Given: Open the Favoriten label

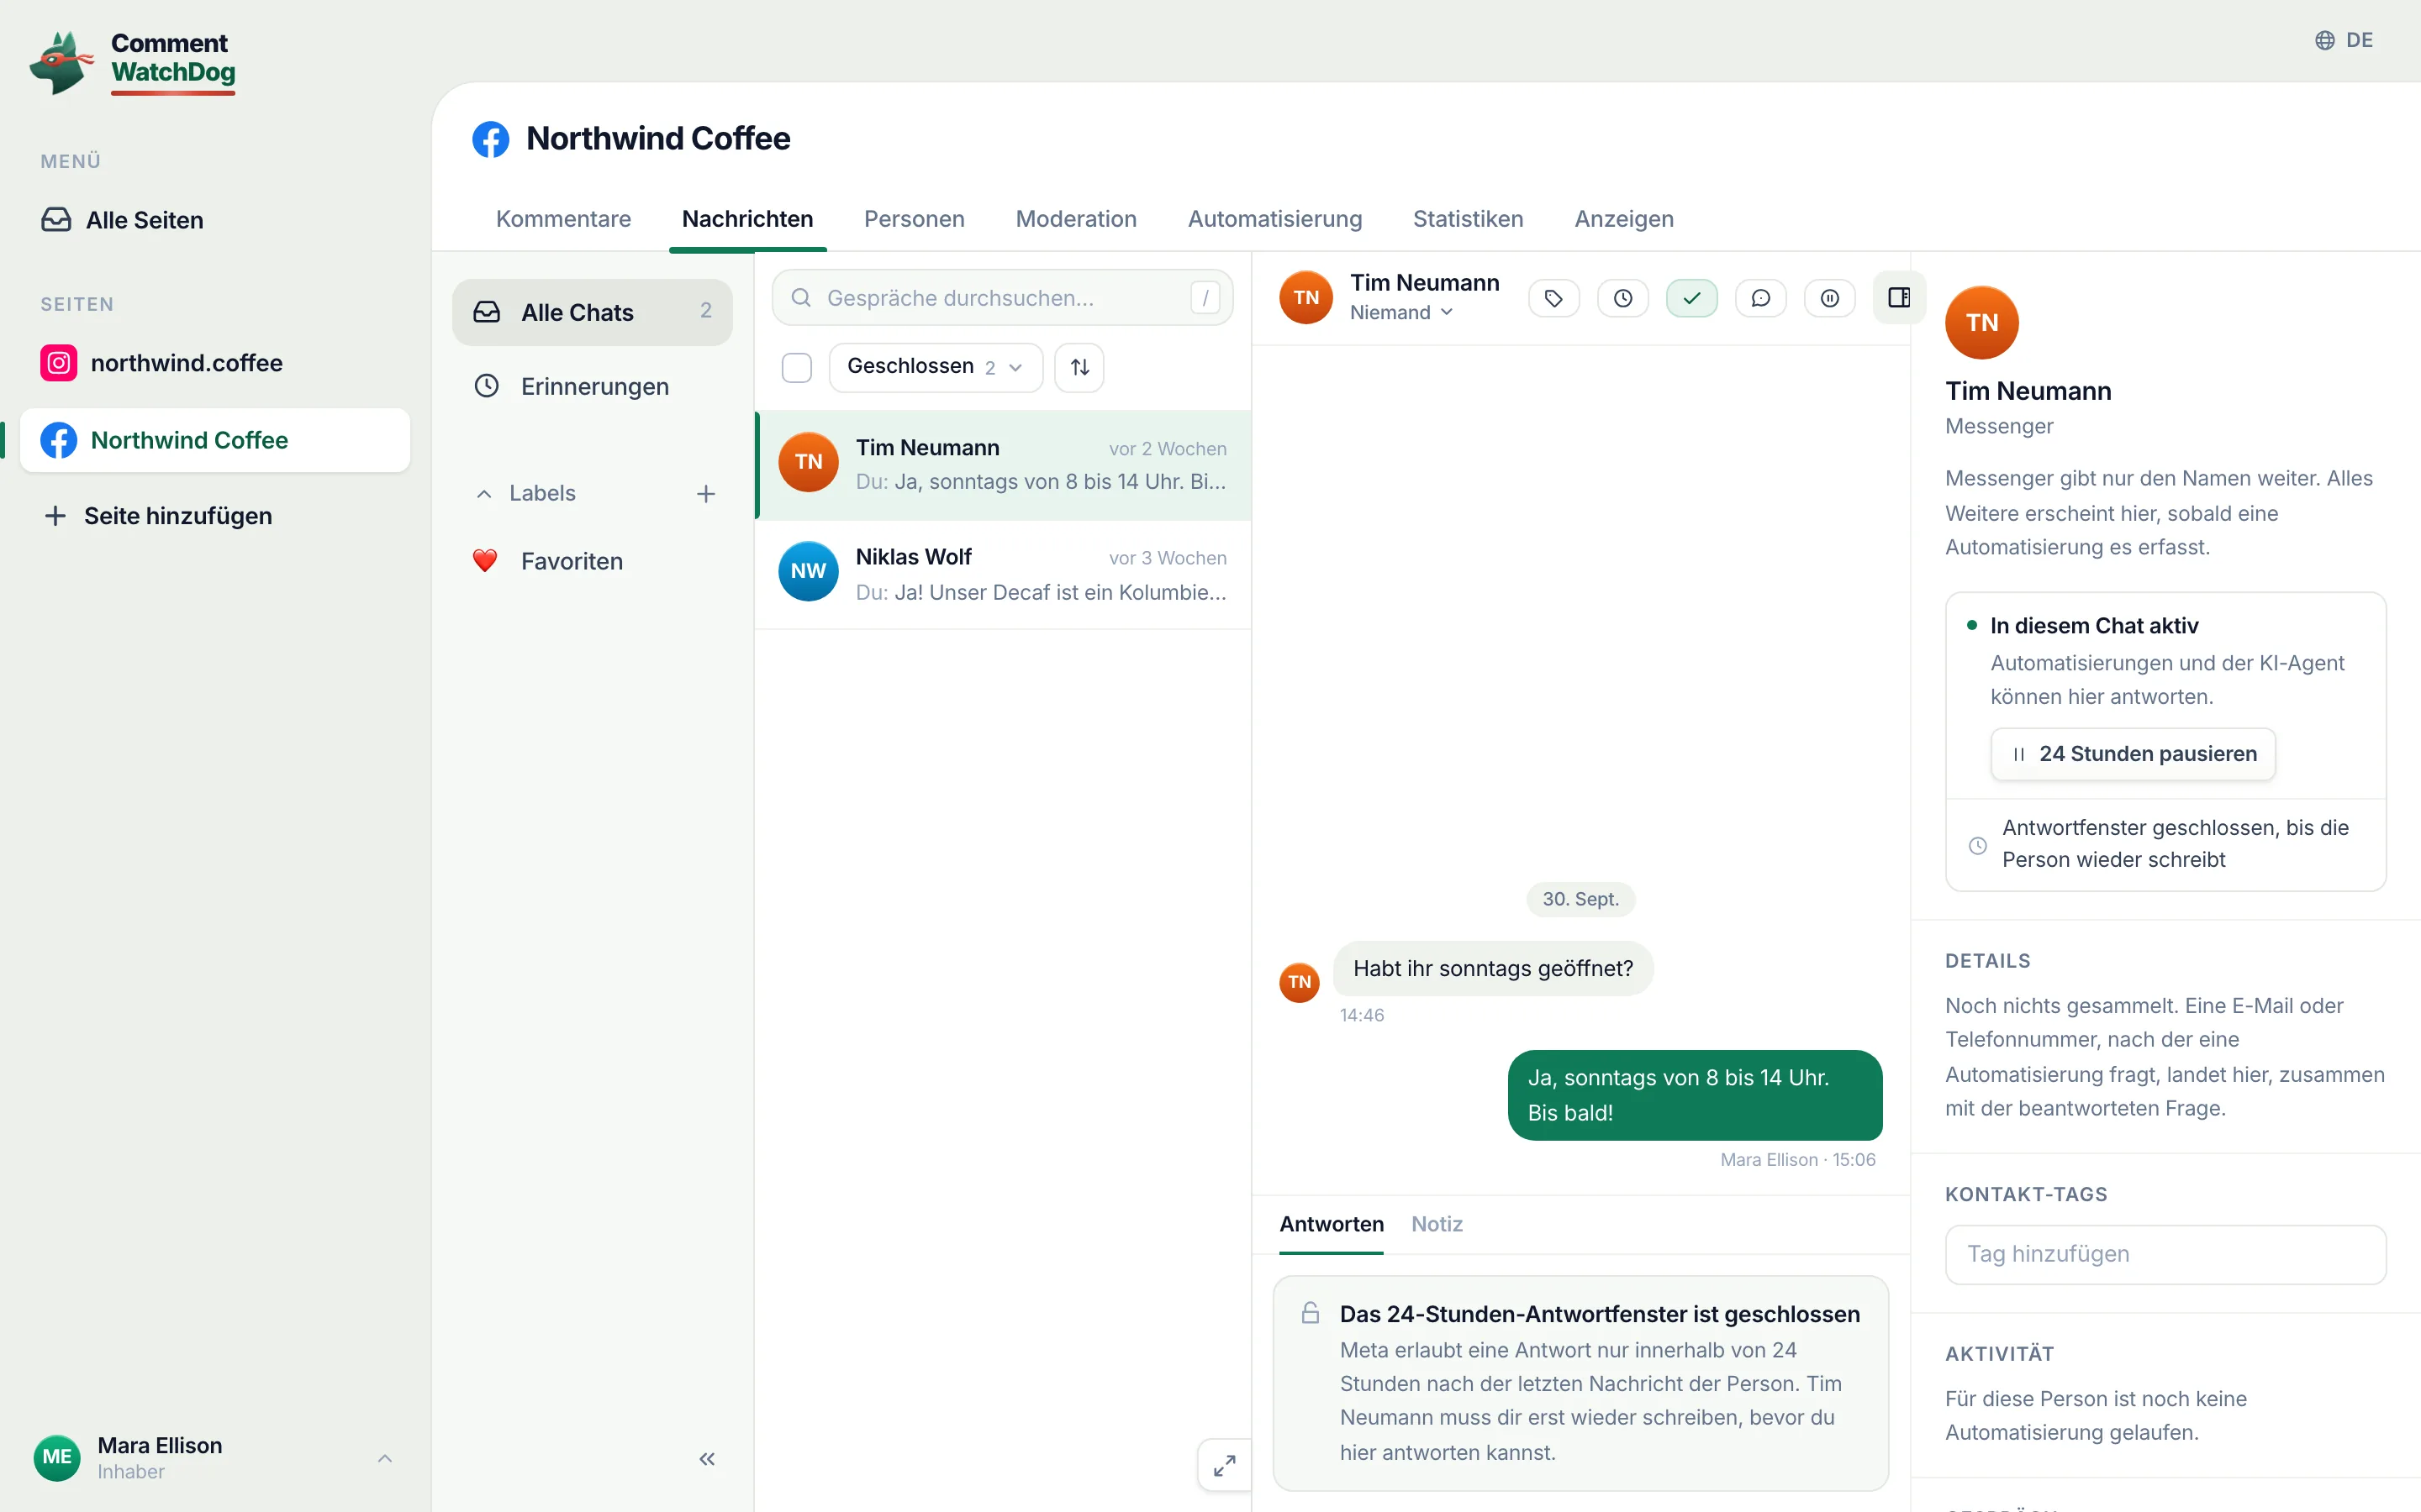Looking at the screenshot, I should (593, 561).
